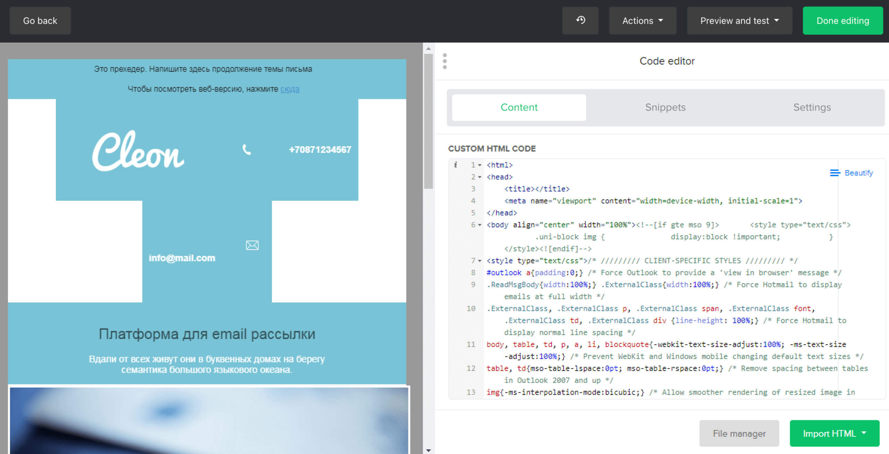Click the heading Платформа для email рассылки
Image resolution: width=889 pixels, height=454 pixels.
tap(207, 334)
